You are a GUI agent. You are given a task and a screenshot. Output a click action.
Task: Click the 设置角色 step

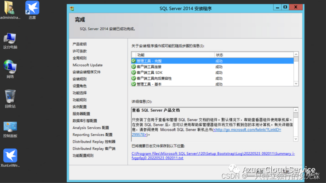(x=79, y=86)
